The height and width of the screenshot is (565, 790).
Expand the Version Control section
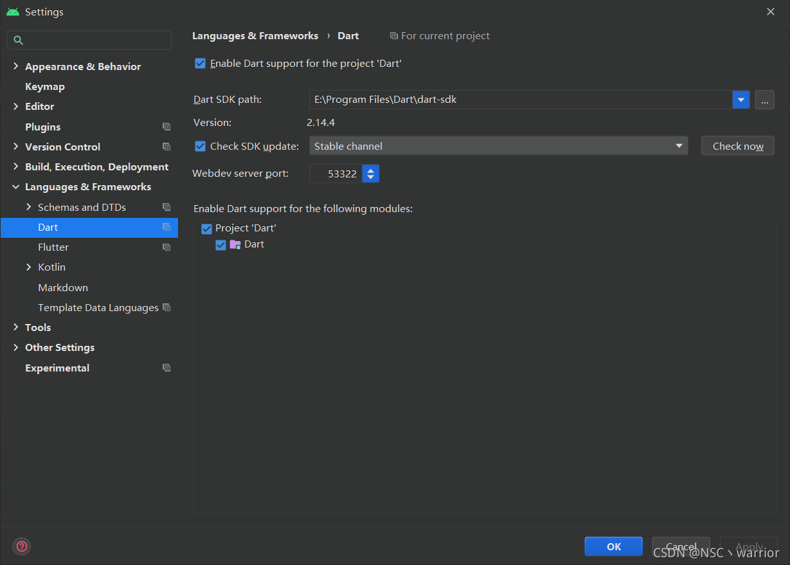(x=15, y=147)
